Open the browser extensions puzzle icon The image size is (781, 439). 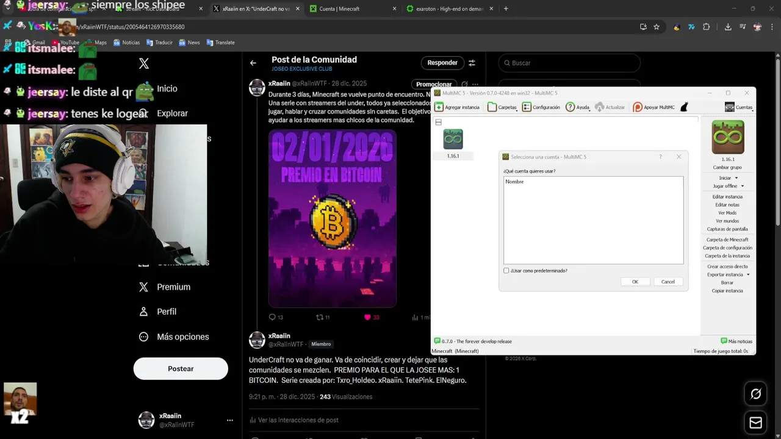pyautogui.click(x=707, y=27)
